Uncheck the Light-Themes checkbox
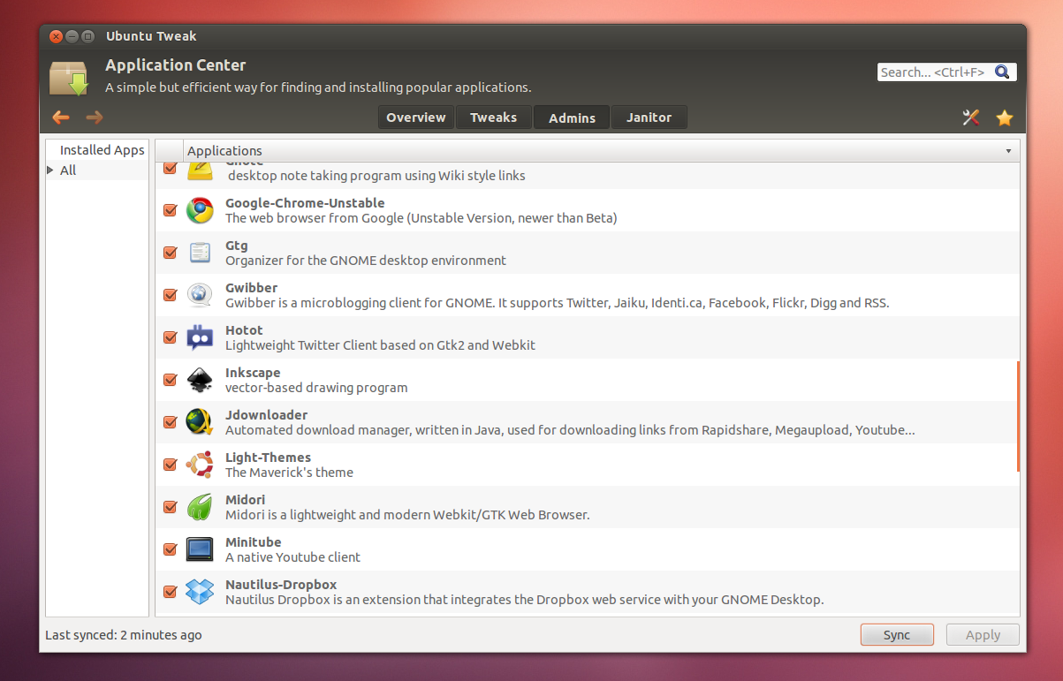The image size is (1063, 681). click(171, 465)
